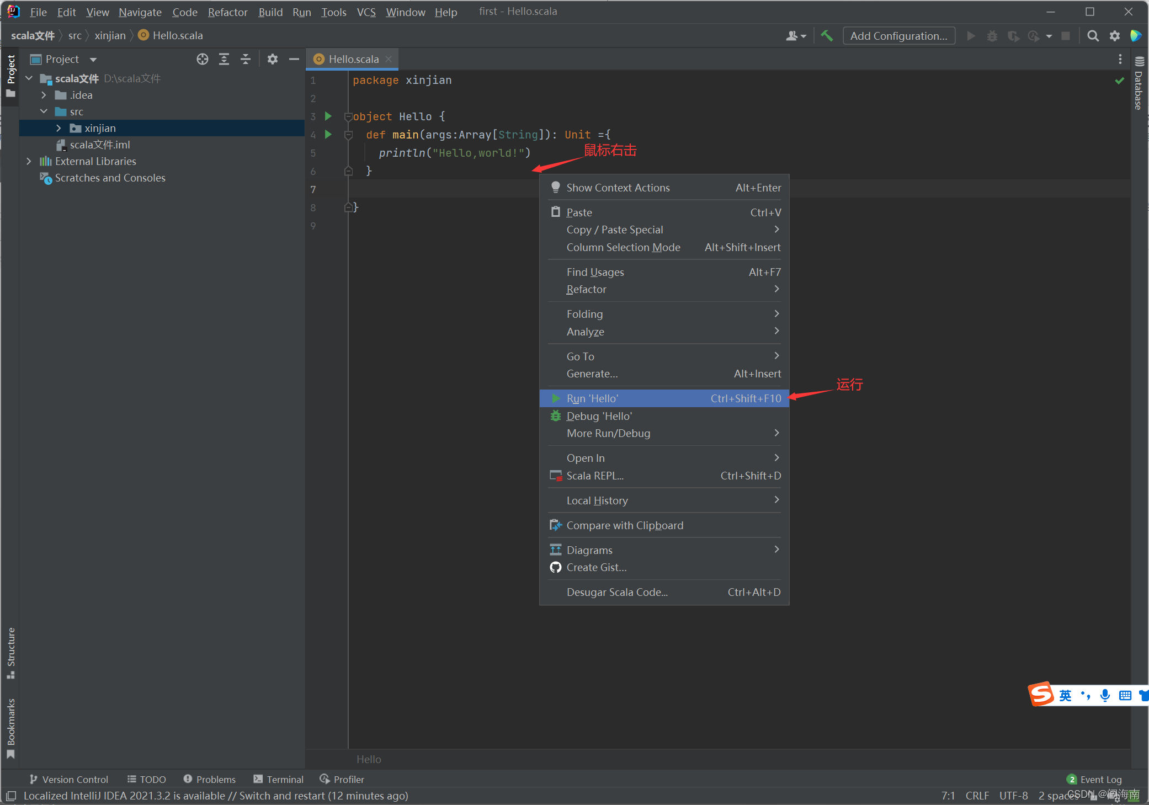
Task: Click the run gutter arrow beside def main
Action: point(328,134)
